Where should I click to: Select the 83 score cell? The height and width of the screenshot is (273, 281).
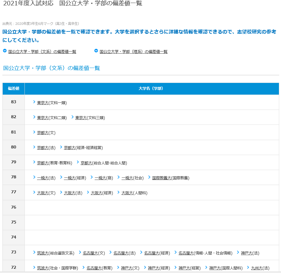pos(14,102)
